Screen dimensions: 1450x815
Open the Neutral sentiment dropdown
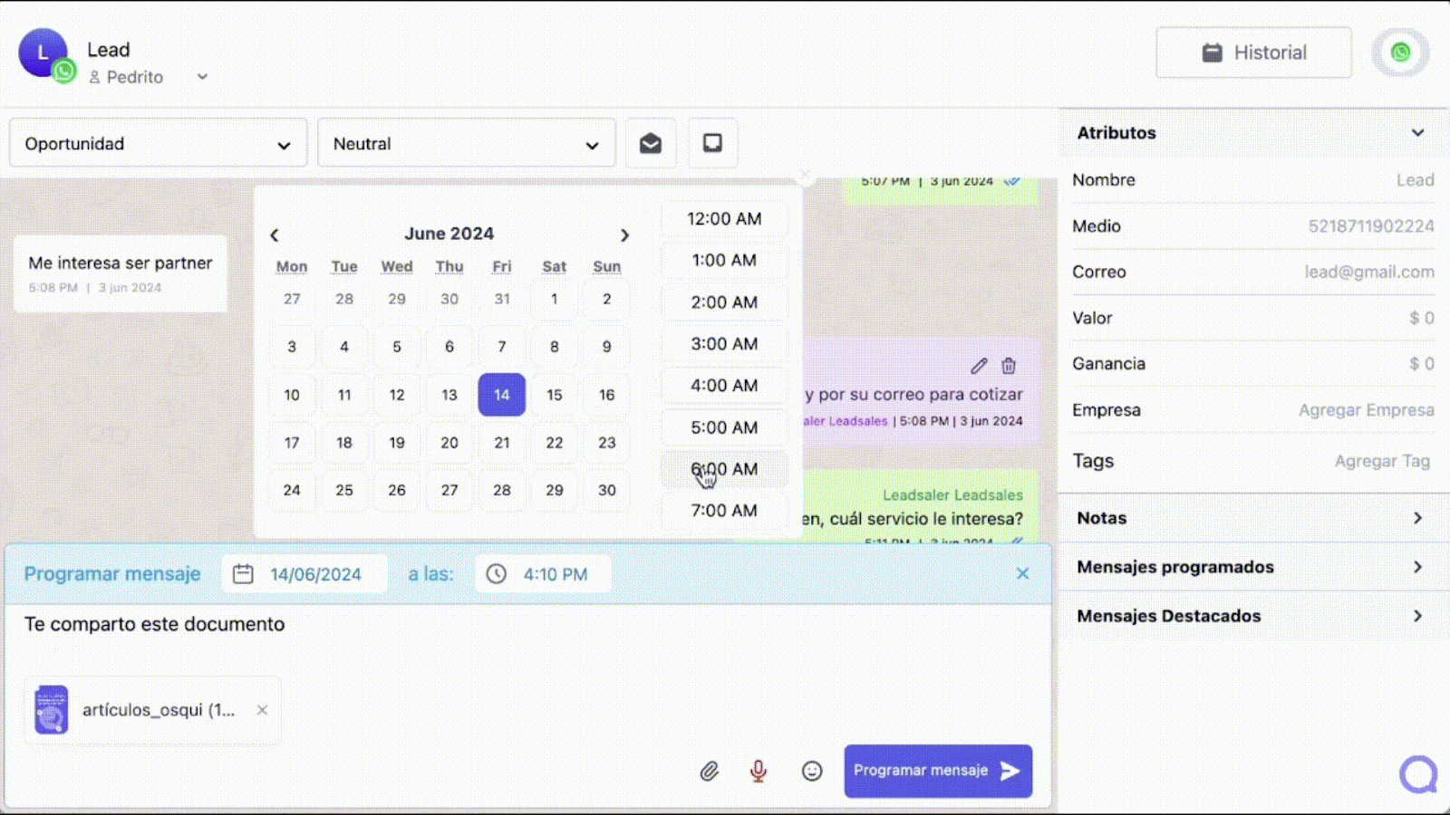click(467, 143)
